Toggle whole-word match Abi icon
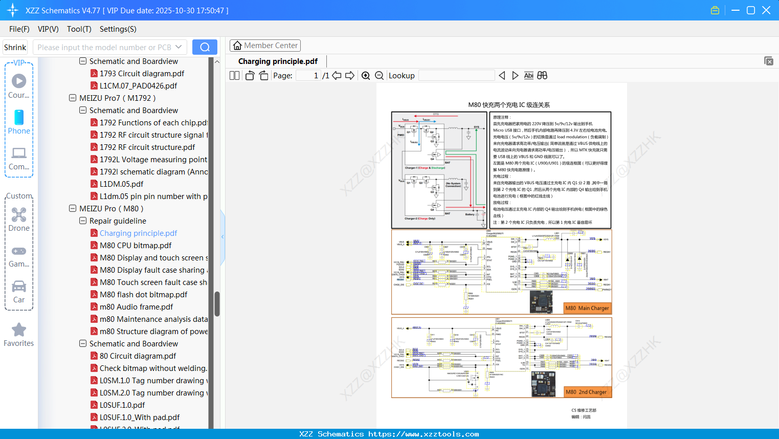The height and width of the screenshot is (439, 779). [529, 75]
